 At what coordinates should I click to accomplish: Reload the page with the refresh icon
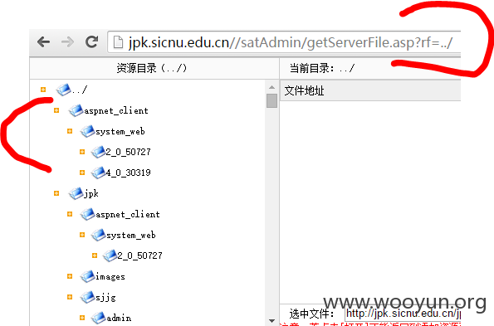pyautogui.click(x=91, y=41)
